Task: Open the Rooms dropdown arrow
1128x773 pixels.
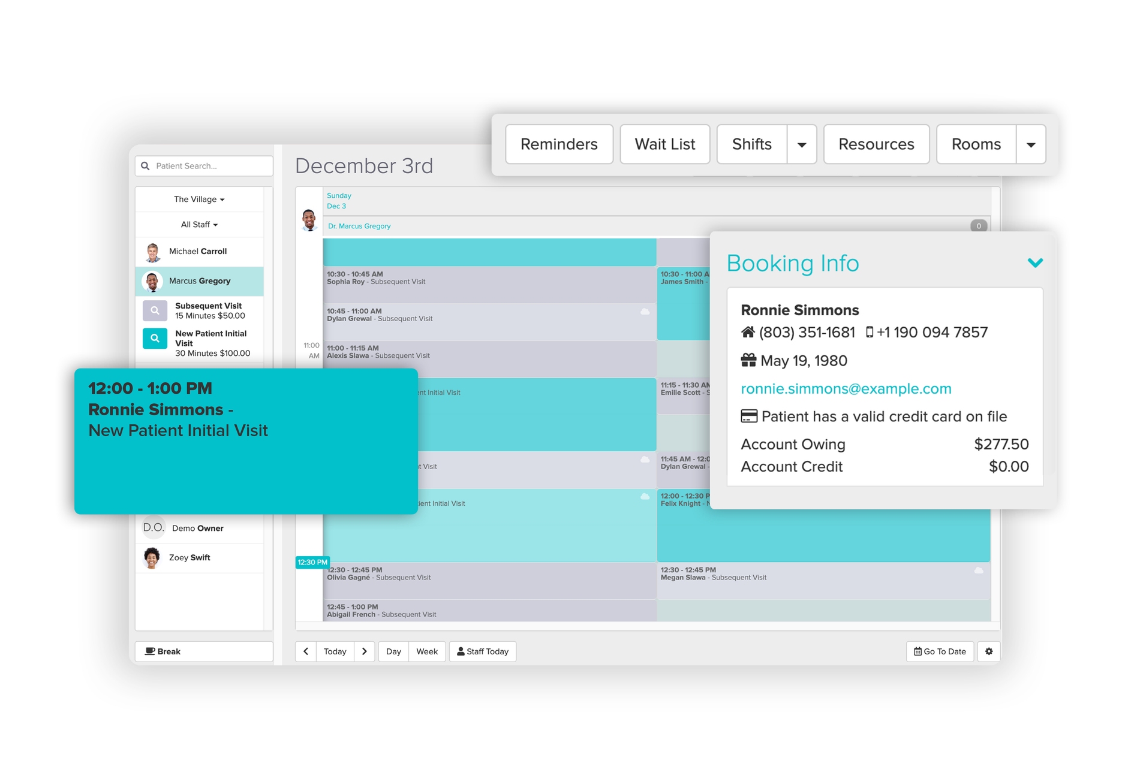Action: tap(1031, 144)
